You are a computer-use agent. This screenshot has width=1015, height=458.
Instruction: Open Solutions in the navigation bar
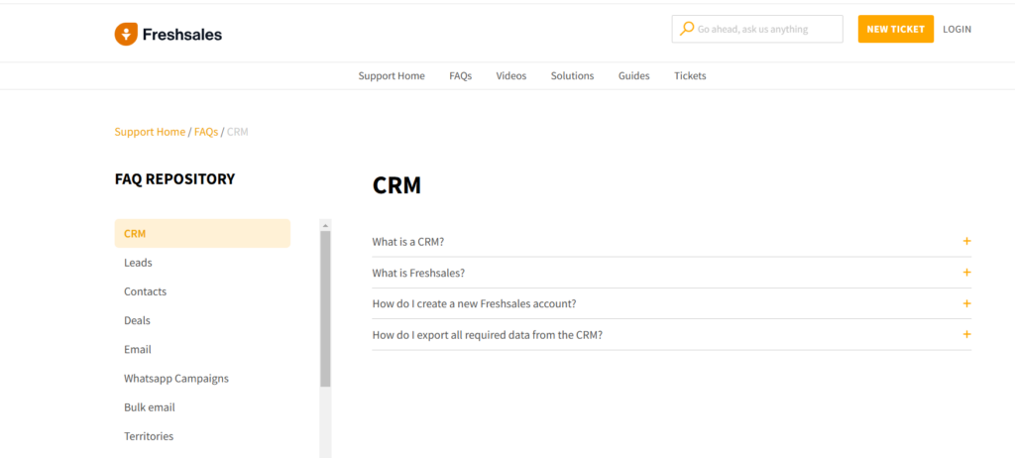point(572,76)
